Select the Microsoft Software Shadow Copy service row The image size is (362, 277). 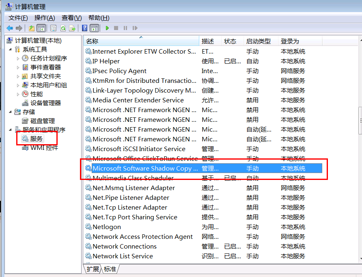(x=203, y=168)
